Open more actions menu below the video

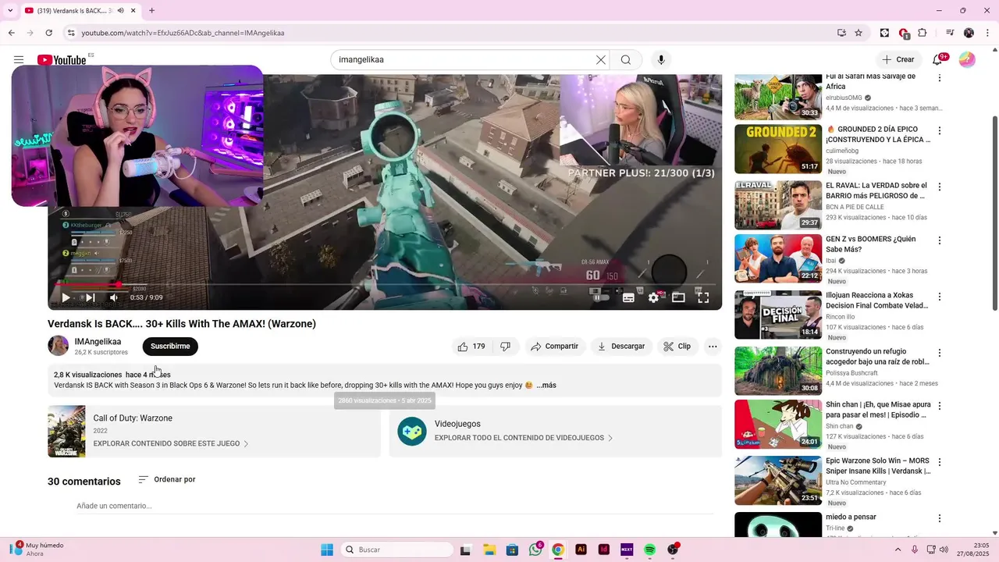click(x=713, y=347)
